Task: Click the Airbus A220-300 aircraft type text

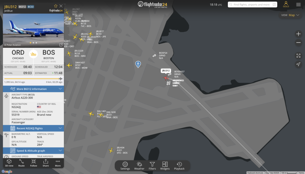Action: [22, 98]
